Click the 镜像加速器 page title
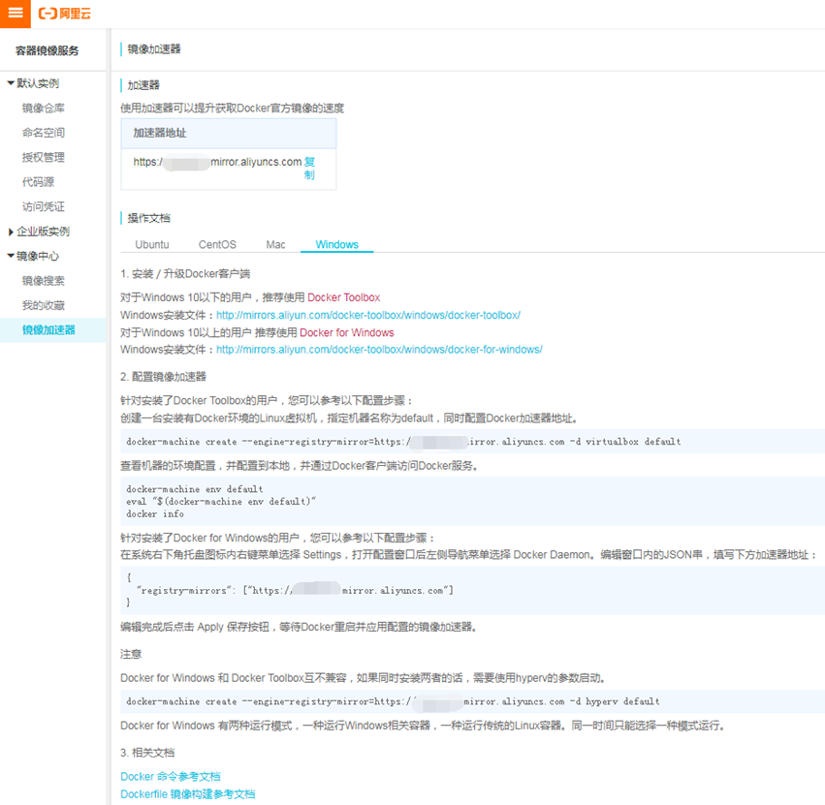This screenshot has width=825, height=805. [154, 49]
